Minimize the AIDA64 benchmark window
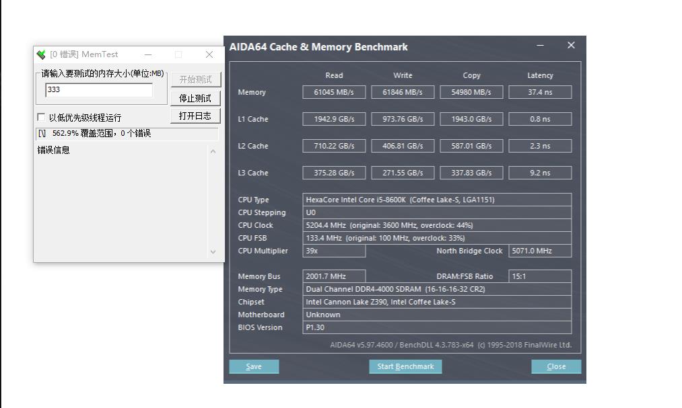The width and height of the screenshot is (682, 408). tap(541, 46)
